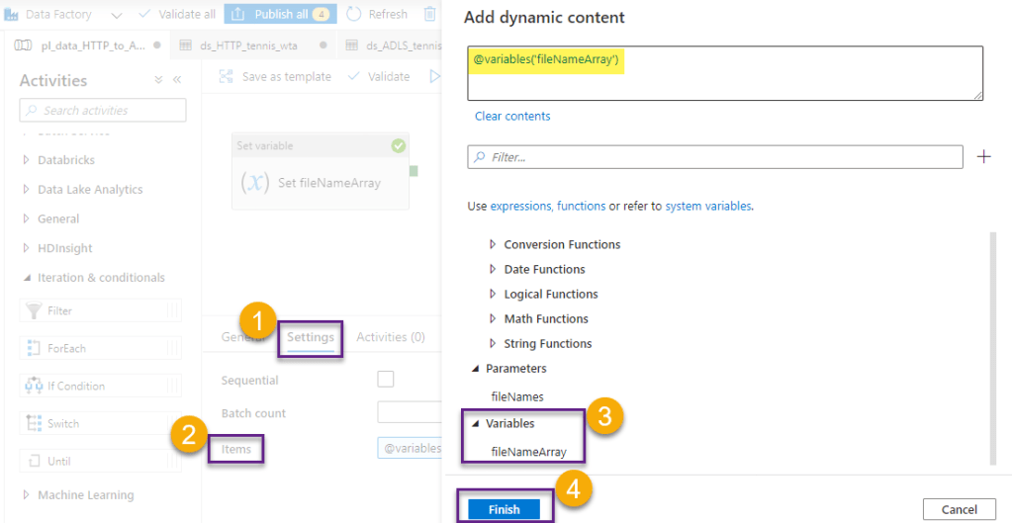Image resolution: width=1012 pixels, height=523 pixels.
Task: Click the Refresh icon in top toolbar
Action: pos(353,14)
